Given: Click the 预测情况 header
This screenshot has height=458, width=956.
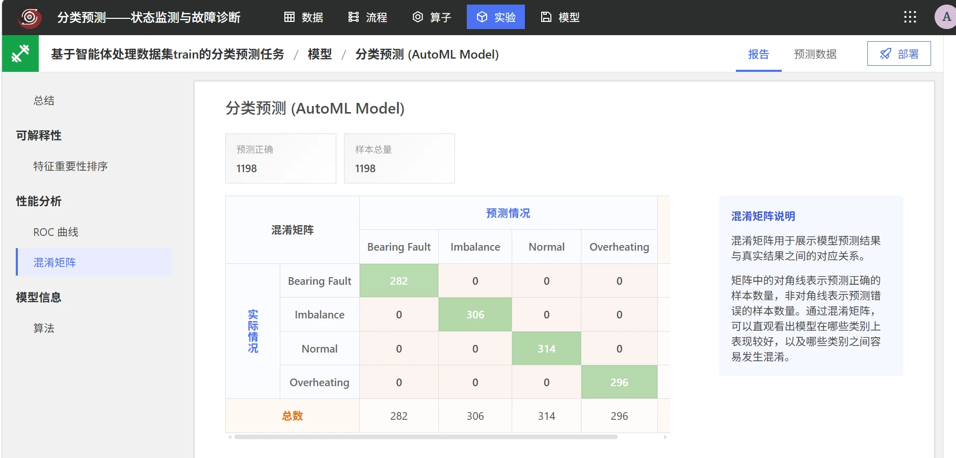Looking at the screenshot, I should pos(508,213).
